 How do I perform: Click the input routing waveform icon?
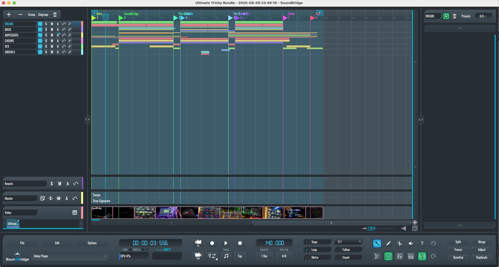(x=212, y=256)
